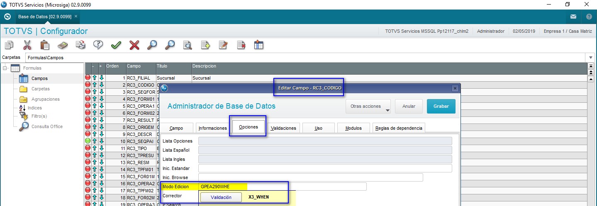Click the Copy icon in the toolbar
The width and height of the screenshot is (597, 206).
pyautogui.click(x=9, y=45)
